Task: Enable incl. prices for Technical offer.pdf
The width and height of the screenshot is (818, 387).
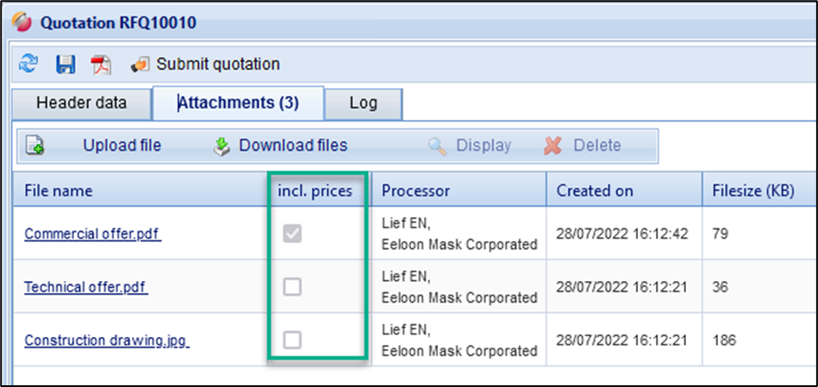Action: click(292, 287)
